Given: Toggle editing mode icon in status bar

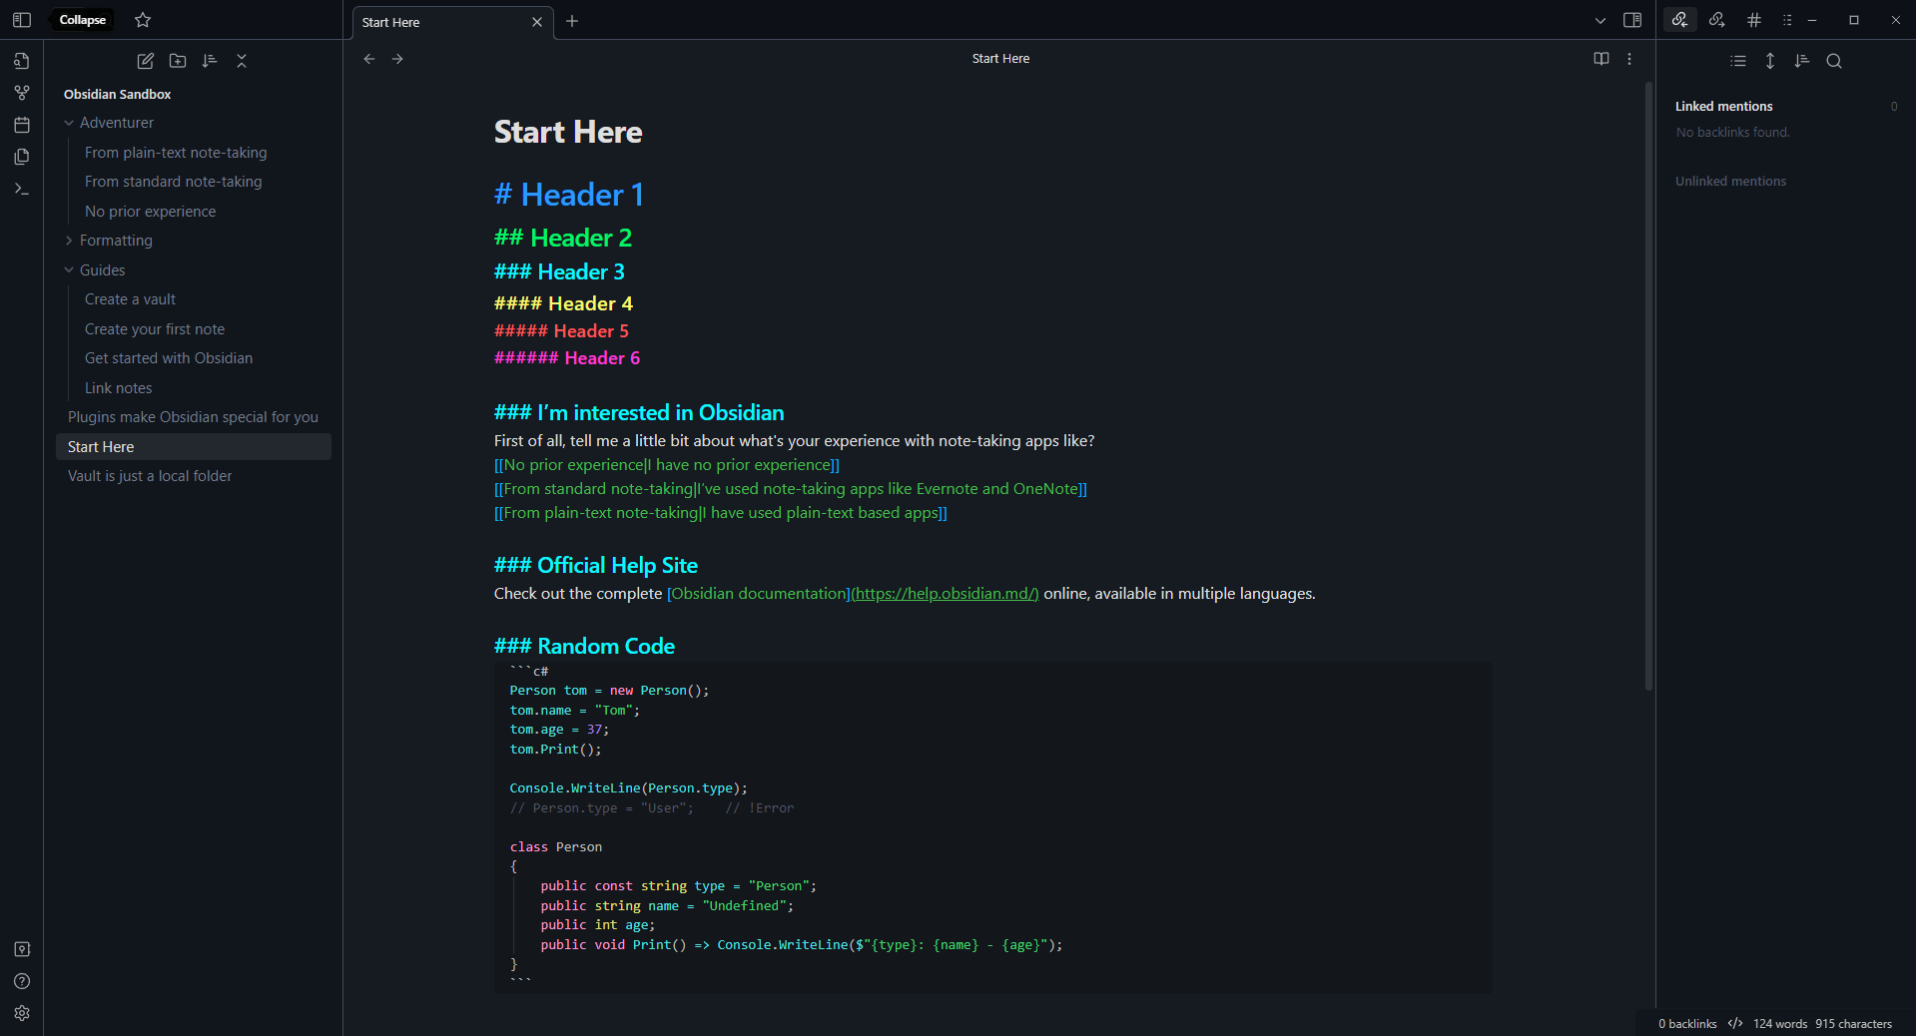Looking at the screenshot, I should (x=1735, y=1024).
